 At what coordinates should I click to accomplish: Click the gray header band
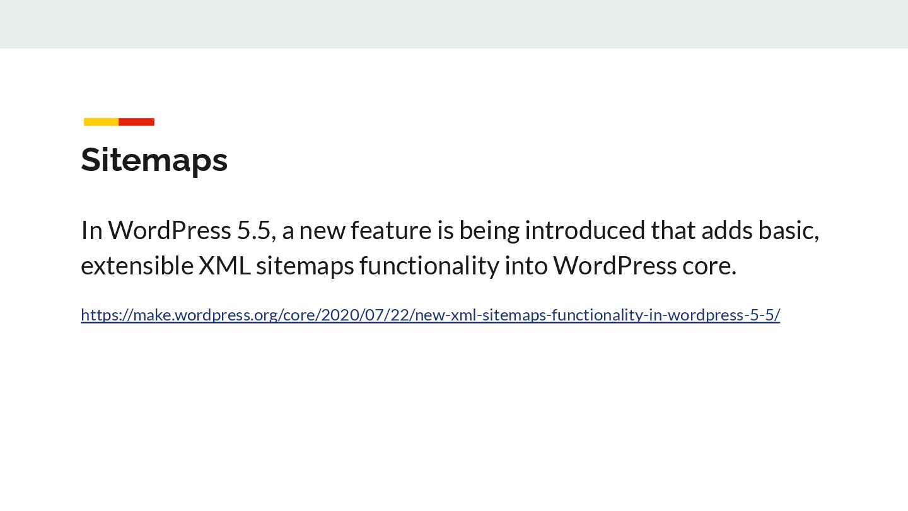tap(454, 24)
